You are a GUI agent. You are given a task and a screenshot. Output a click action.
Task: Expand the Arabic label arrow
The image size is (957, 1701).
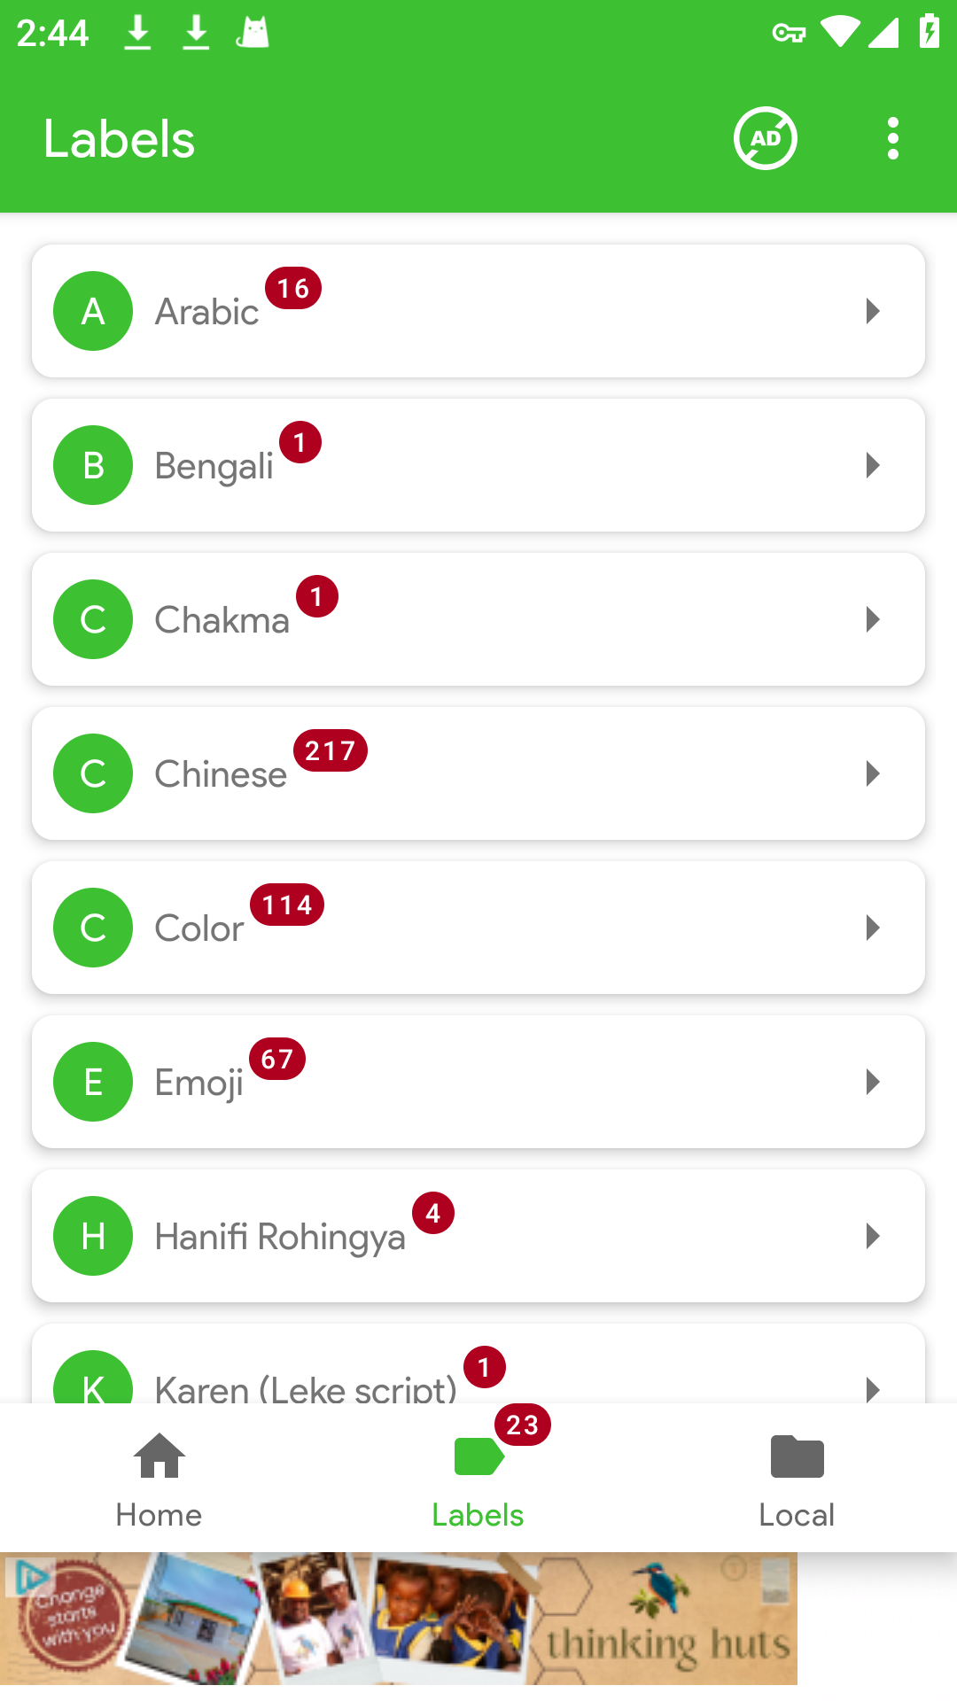pyautogui.click(x=873, y=311)
